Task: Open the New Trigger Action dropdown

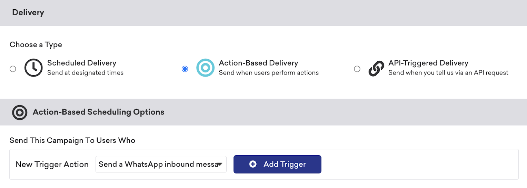Action: pyautogui.click(x=161, y=164)
